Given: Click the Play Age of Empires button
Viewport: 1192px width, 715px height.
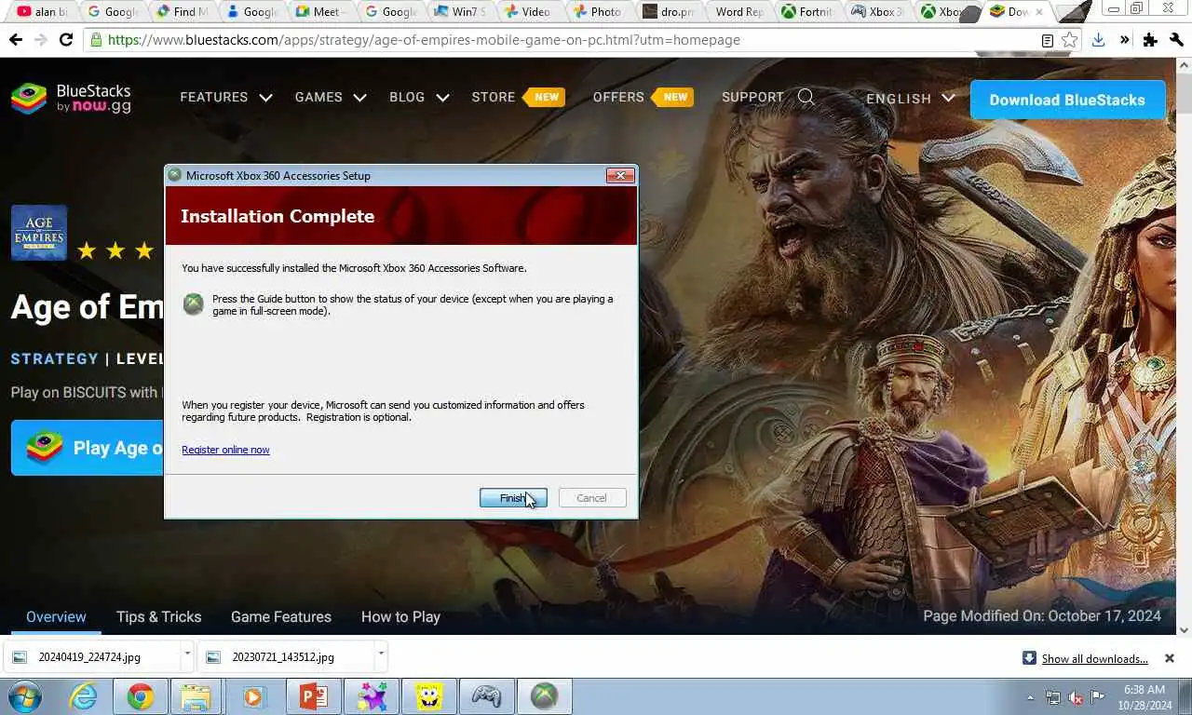Looking at the screenshot, I should (88, 448).
